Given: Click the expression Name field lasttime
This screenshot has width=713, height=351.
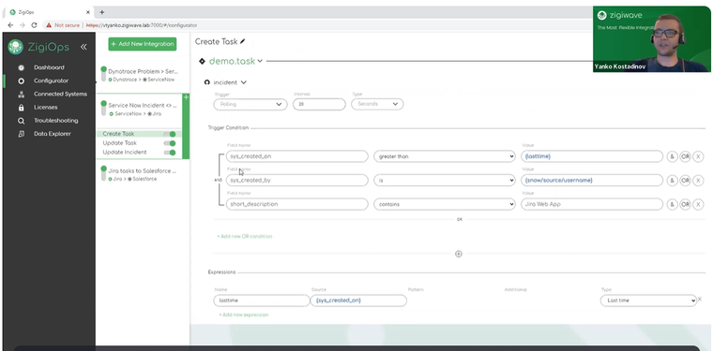Looking at the screenshot, I should pos(262,300).
